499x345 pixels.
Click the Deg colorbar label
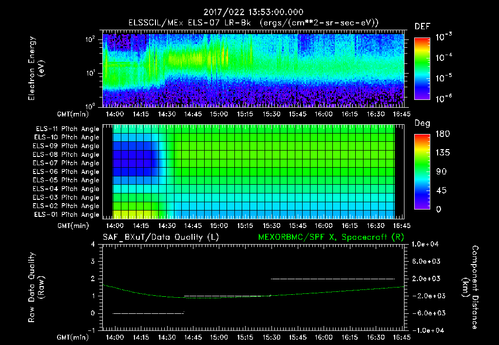pos(422,123)
